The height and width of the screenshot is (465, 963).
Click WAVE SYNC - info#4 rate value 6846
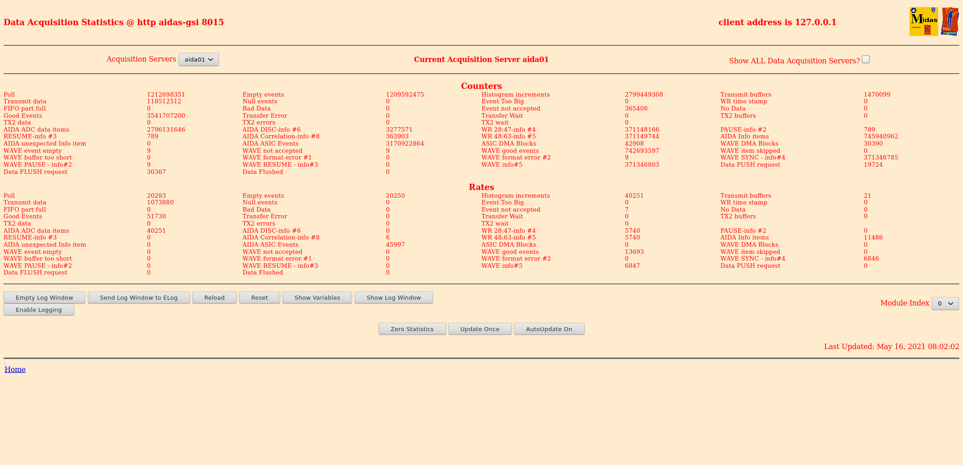coord(871,259)
